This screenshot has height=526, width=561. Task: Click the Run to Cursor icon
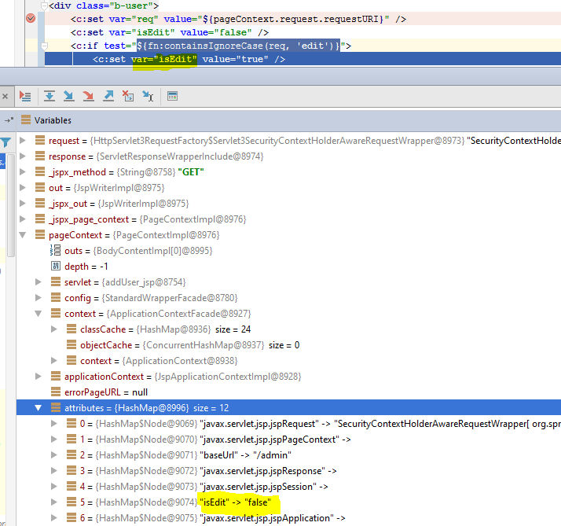pos(148,96)
